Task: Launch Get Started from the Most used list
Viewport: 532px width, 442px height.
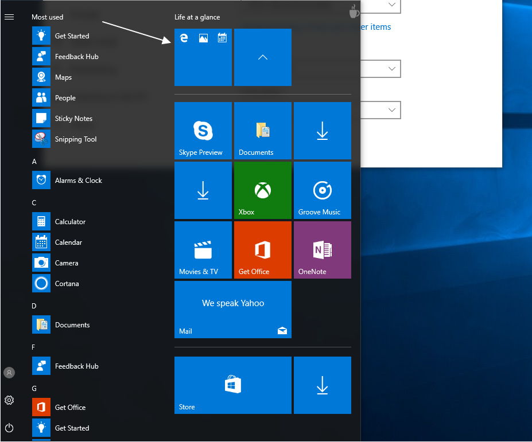Action: [61, 36]
